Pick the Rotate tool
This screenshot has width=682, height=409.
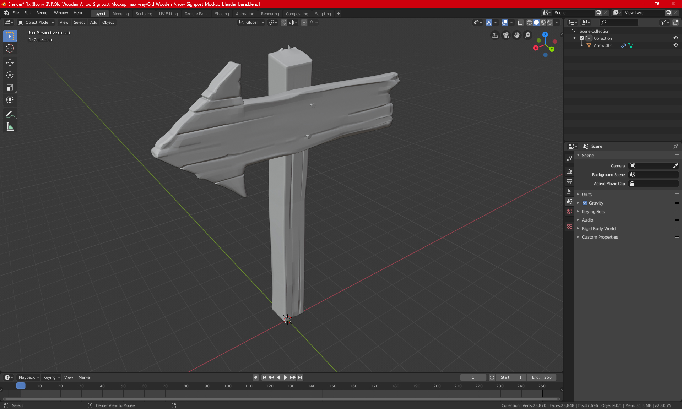tap(10, 75)
